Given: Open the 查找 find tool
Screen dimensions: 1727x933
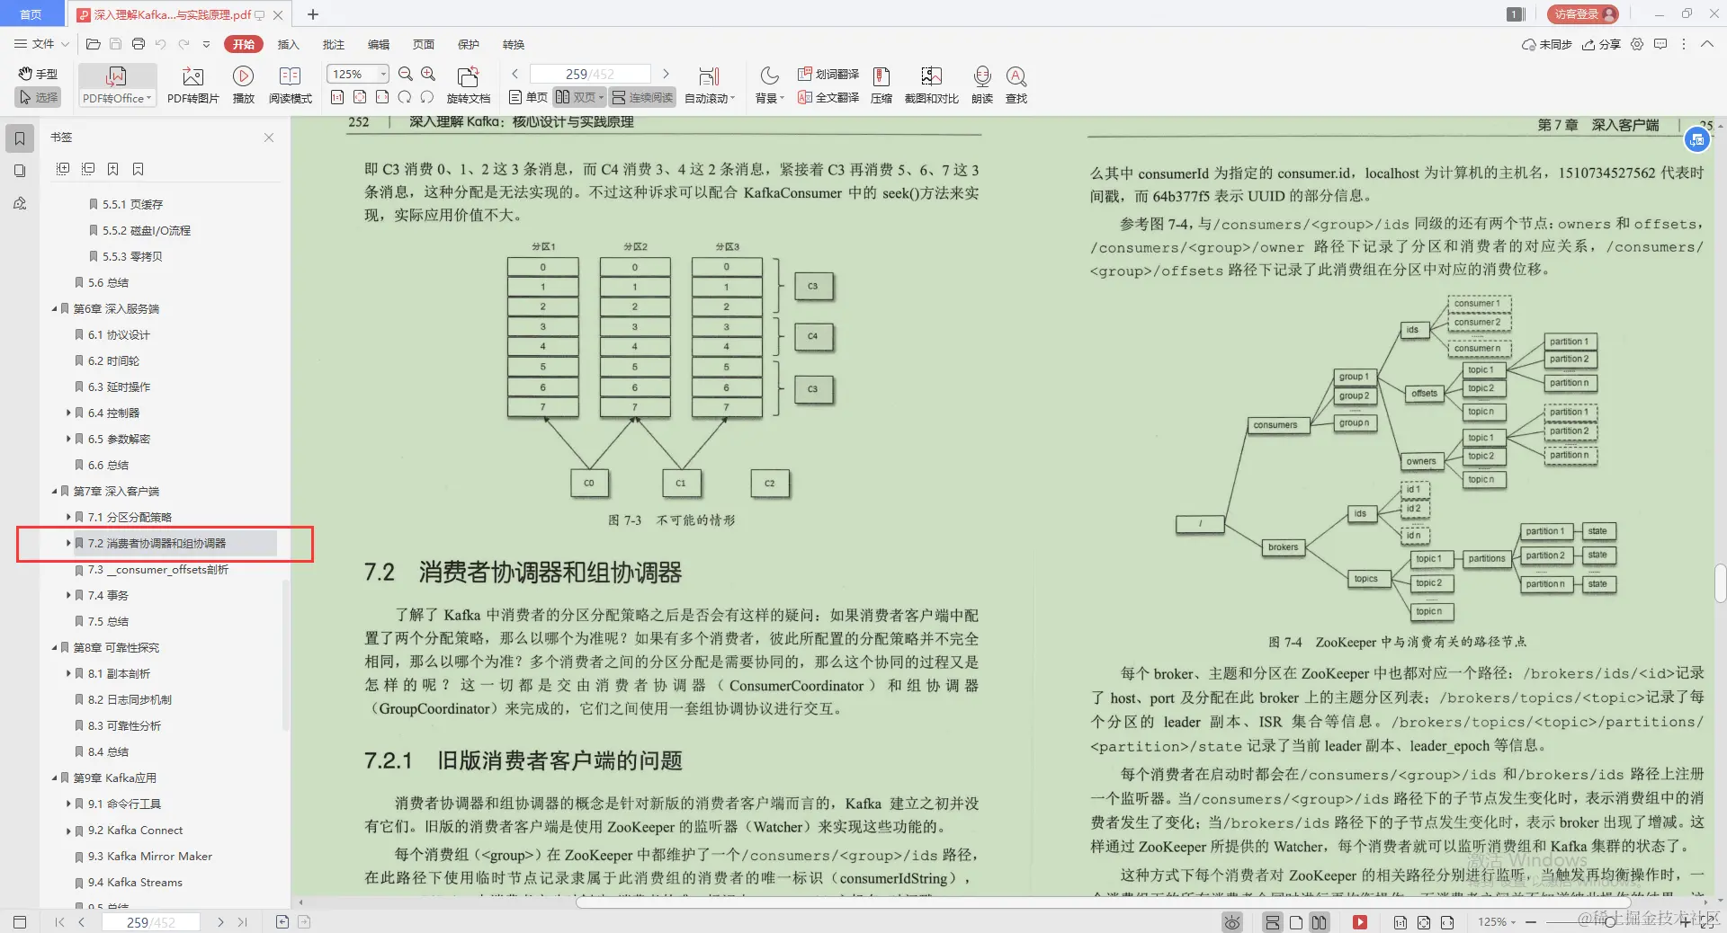Looking at the screenshot, I should (x=1016, y=85).
